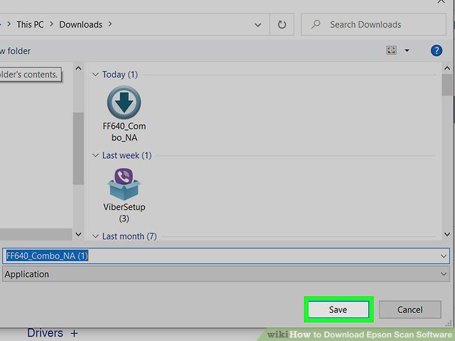
Task: Click the navigation pane scrollbar thumb
Action: tap(78, 149)
